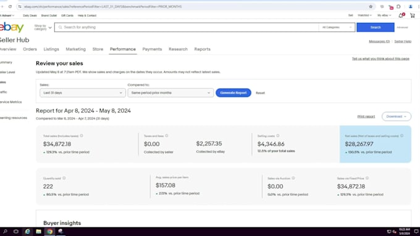The height and width of the screenshot is (236, 420).
Task: Click the average price $157.08
Action: (166, 185)
